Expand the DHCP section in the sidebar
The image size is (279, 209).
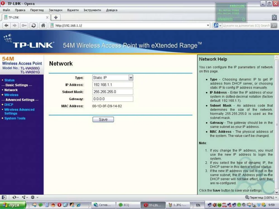[9, 105]
